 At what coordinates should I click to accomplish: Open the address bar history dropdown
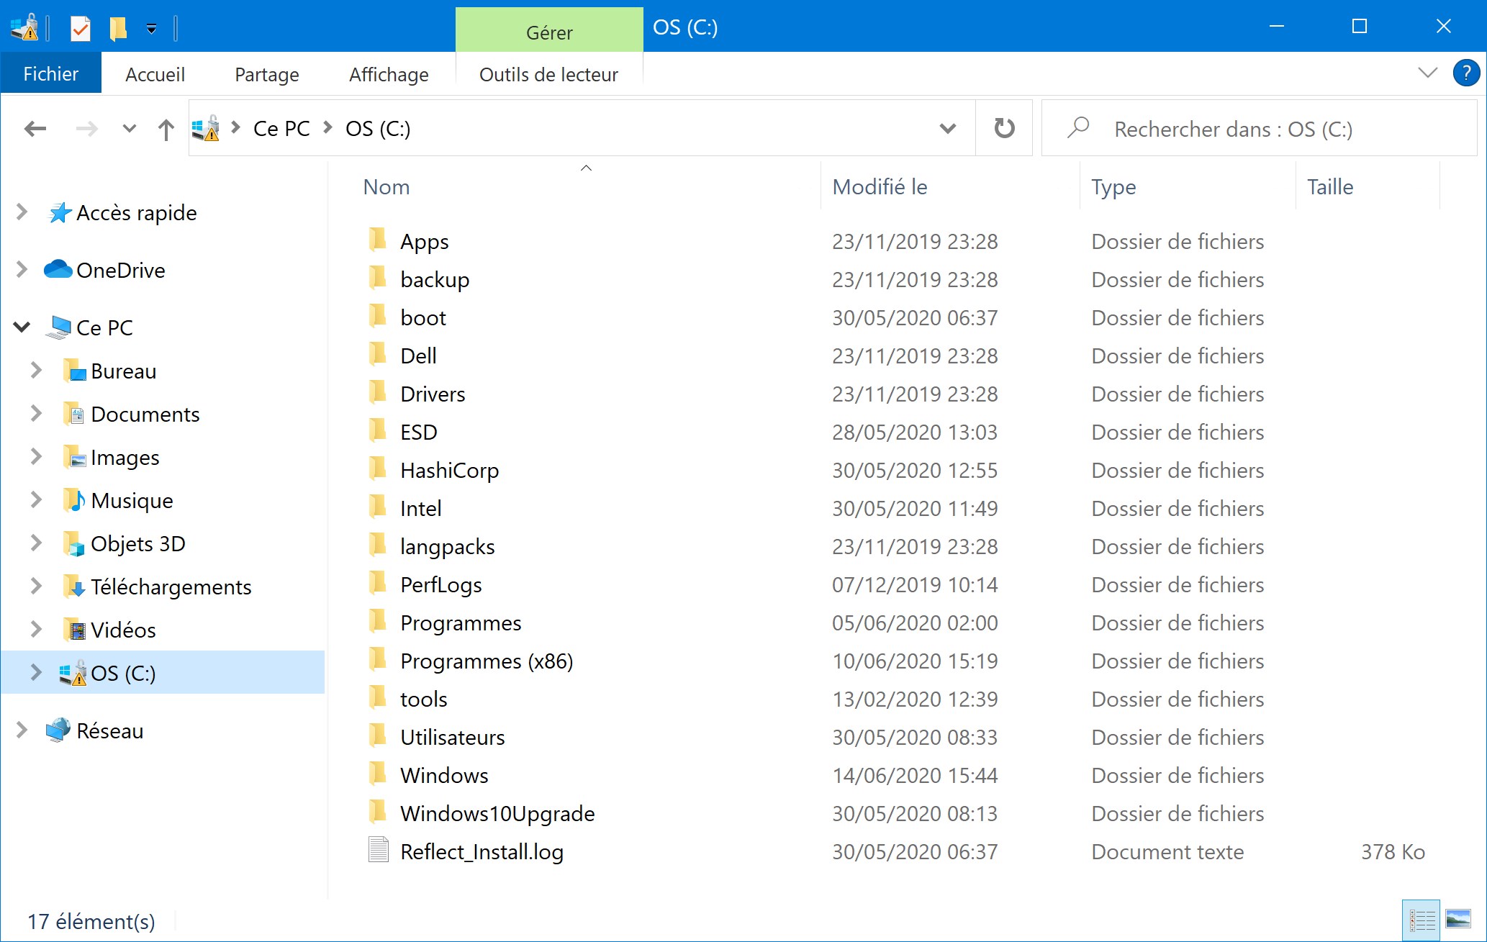(948, 129)
